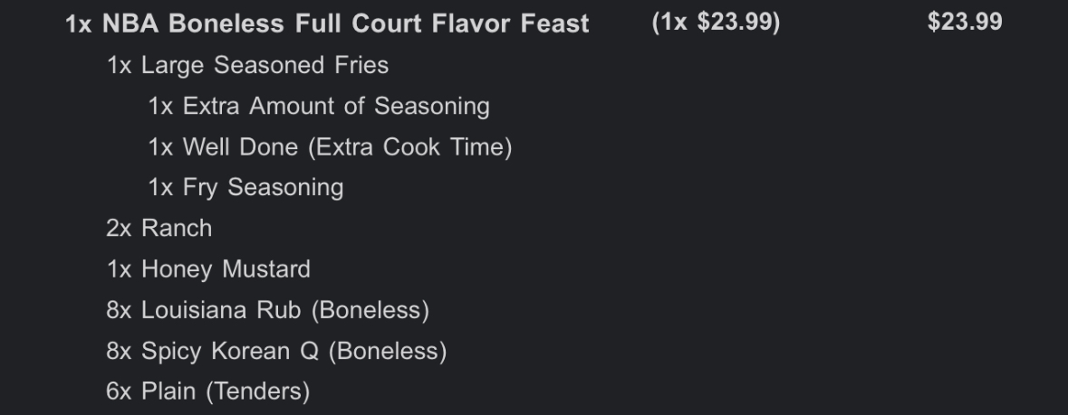Click the 8x quantity next to Spicy Korean Q

[119, 351]
